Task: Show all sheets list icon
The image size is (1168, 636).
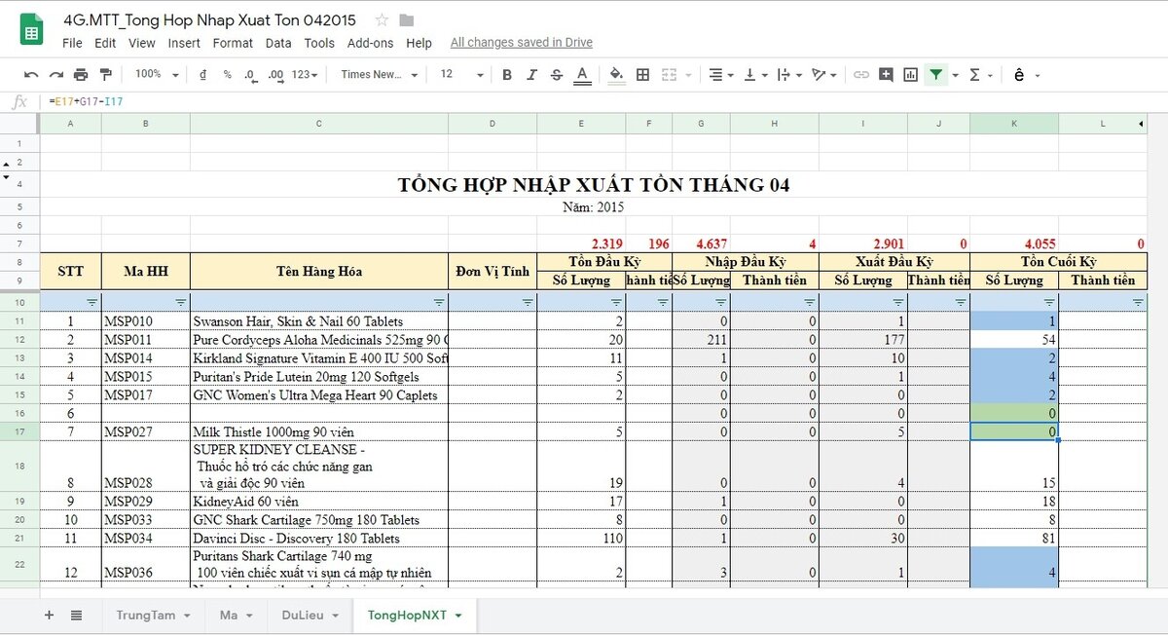Action: coord(76,615)
